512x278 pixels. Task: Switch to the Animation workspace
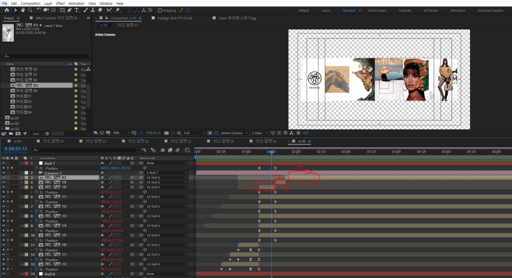[x=458, y=11]
